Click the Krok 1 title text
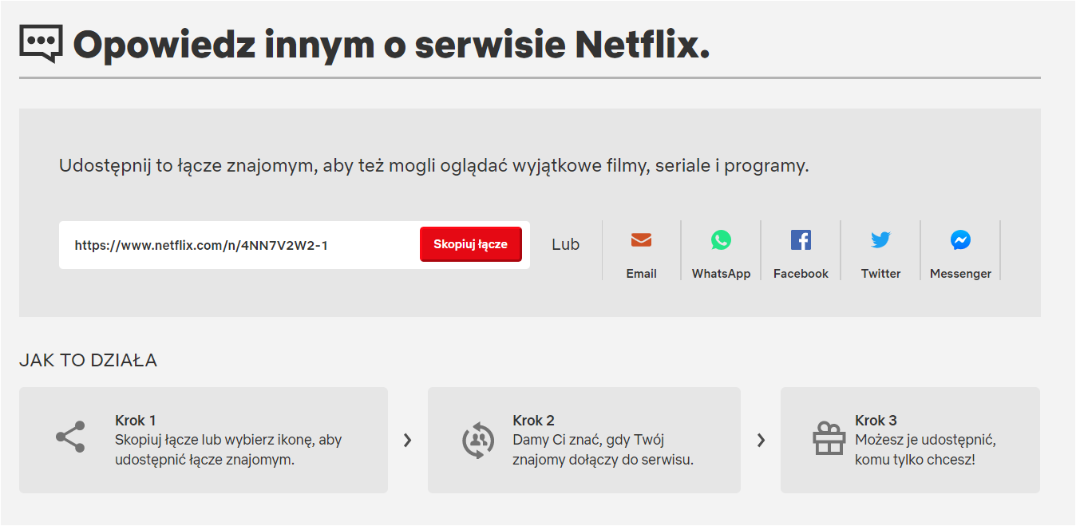Viewport: 1076px width, 526px height. (136, 421)
